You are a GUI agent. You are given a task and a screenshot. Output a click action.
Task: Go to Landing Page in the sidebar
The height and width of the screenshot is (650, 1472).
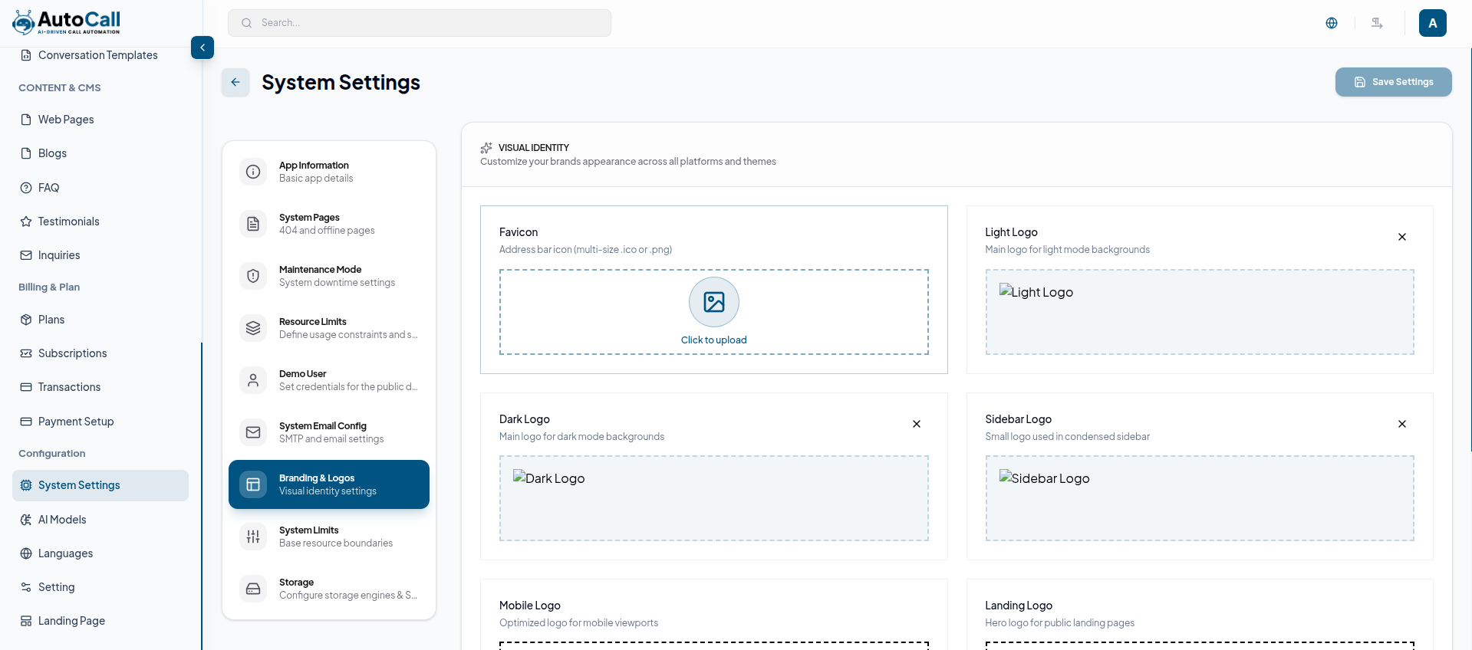[100, 621]
